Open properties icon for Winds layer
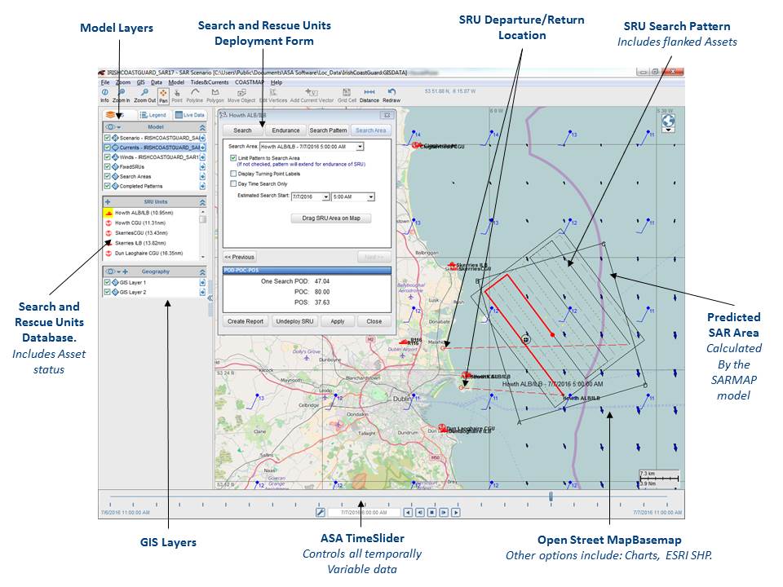 point(203,157)
